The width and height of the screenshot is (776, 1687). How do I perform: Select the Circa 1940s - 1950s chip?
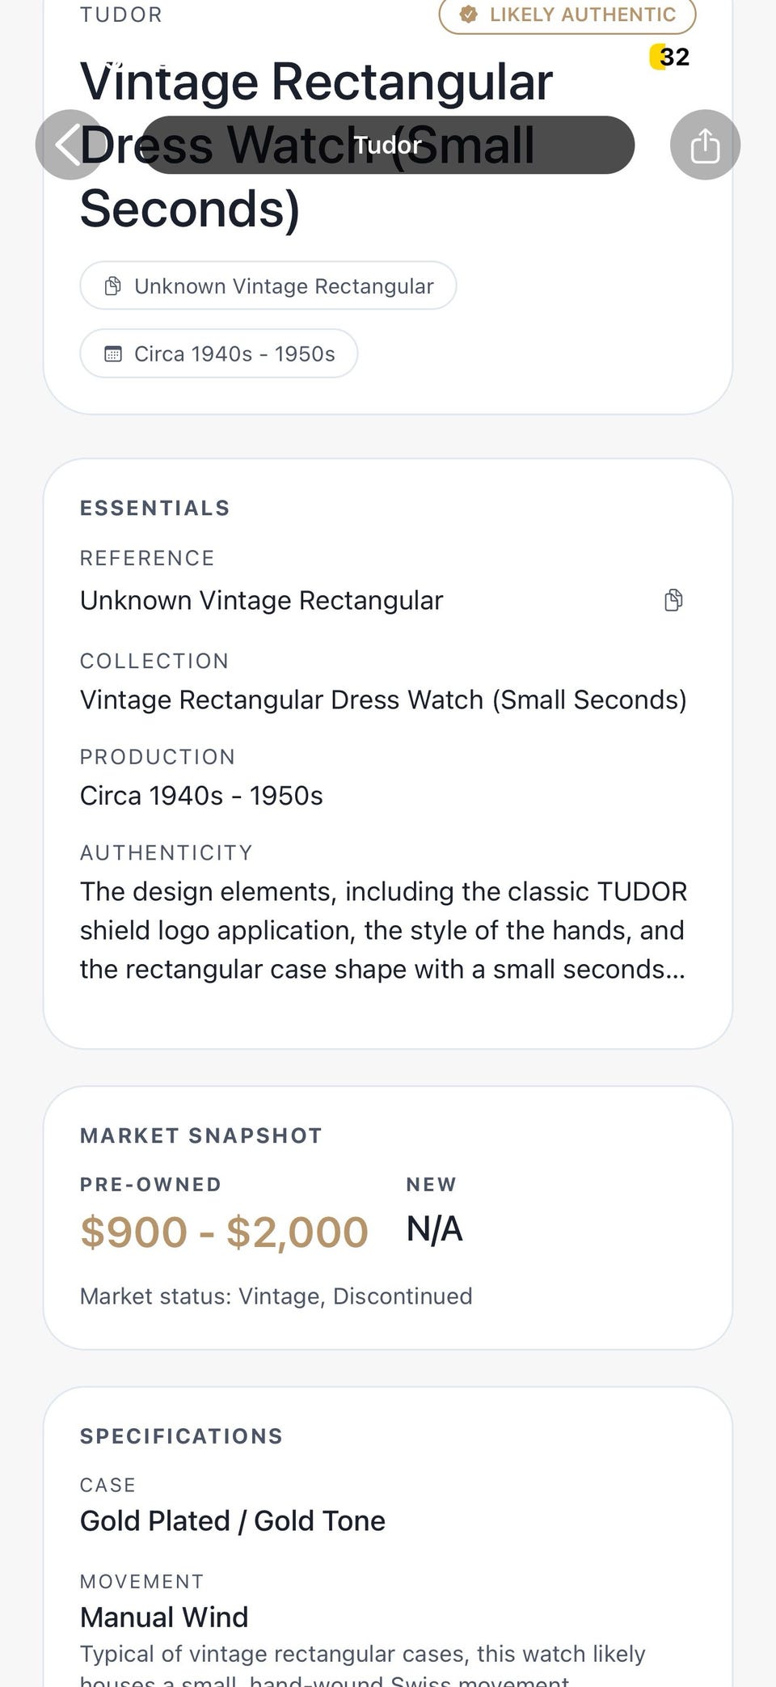point(219,354)
